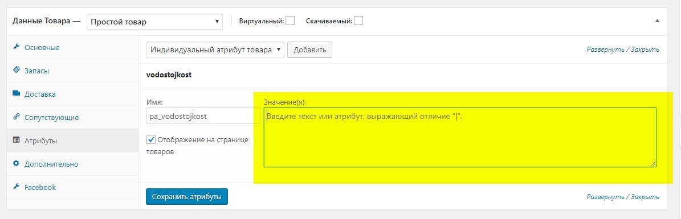Open the Facebook tab

pyautogui.click(x=73, y=188)
